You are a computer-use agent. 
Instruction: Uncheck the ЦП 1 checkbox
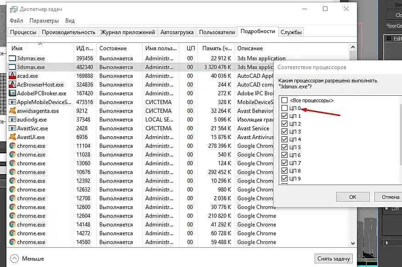pos(284,116)
